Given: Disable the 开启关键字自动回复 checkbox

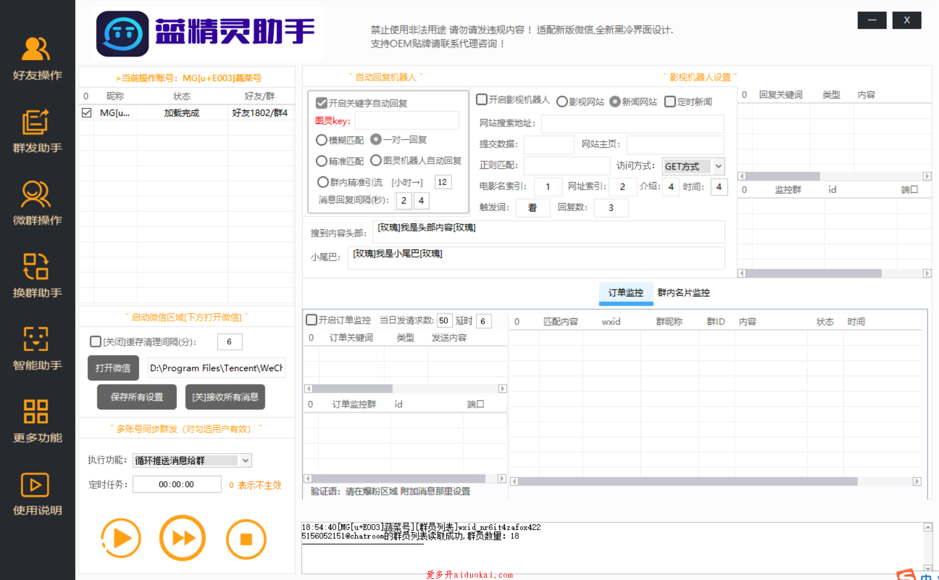Looking at the screenshot, I should pos(322,103).
